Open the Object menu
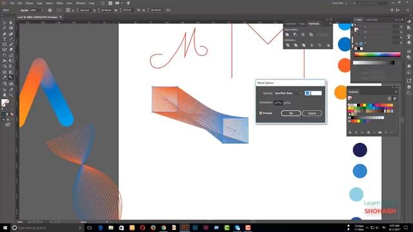This screenshot has width=413, height=232. click(x=29, y=3)
